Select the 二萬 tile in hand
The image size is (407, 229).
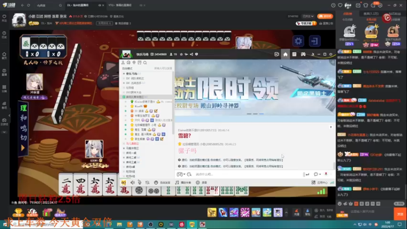click(66, 185)
